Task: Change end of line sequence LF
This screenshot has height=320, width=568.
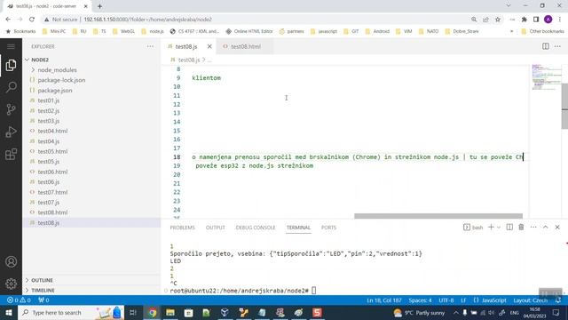Action: (463, 300)
